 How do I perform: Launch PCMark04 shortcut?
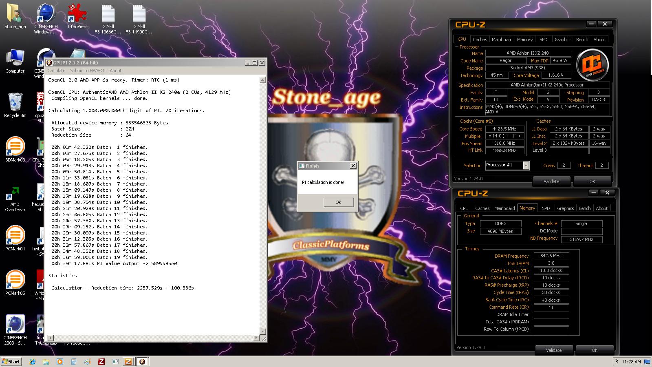pyautogui.click(x=15, y=239)
